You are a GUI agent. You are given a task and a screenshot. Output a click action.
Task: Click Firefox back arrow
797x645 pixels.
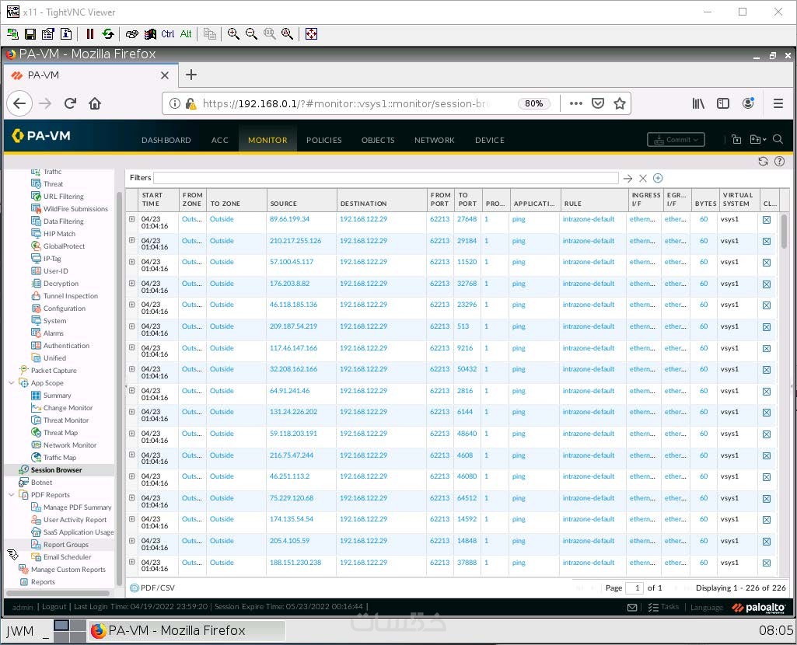tap(19, 103)
